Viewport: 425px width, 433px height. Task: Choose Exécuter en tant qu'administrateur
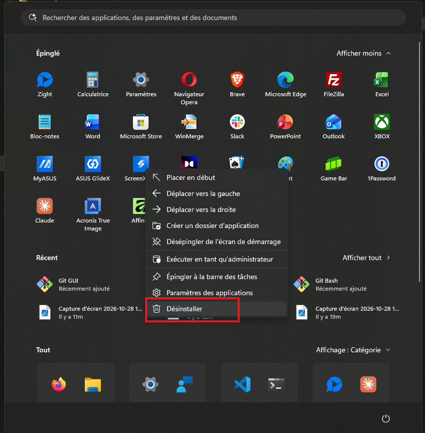tap(217, 259)
